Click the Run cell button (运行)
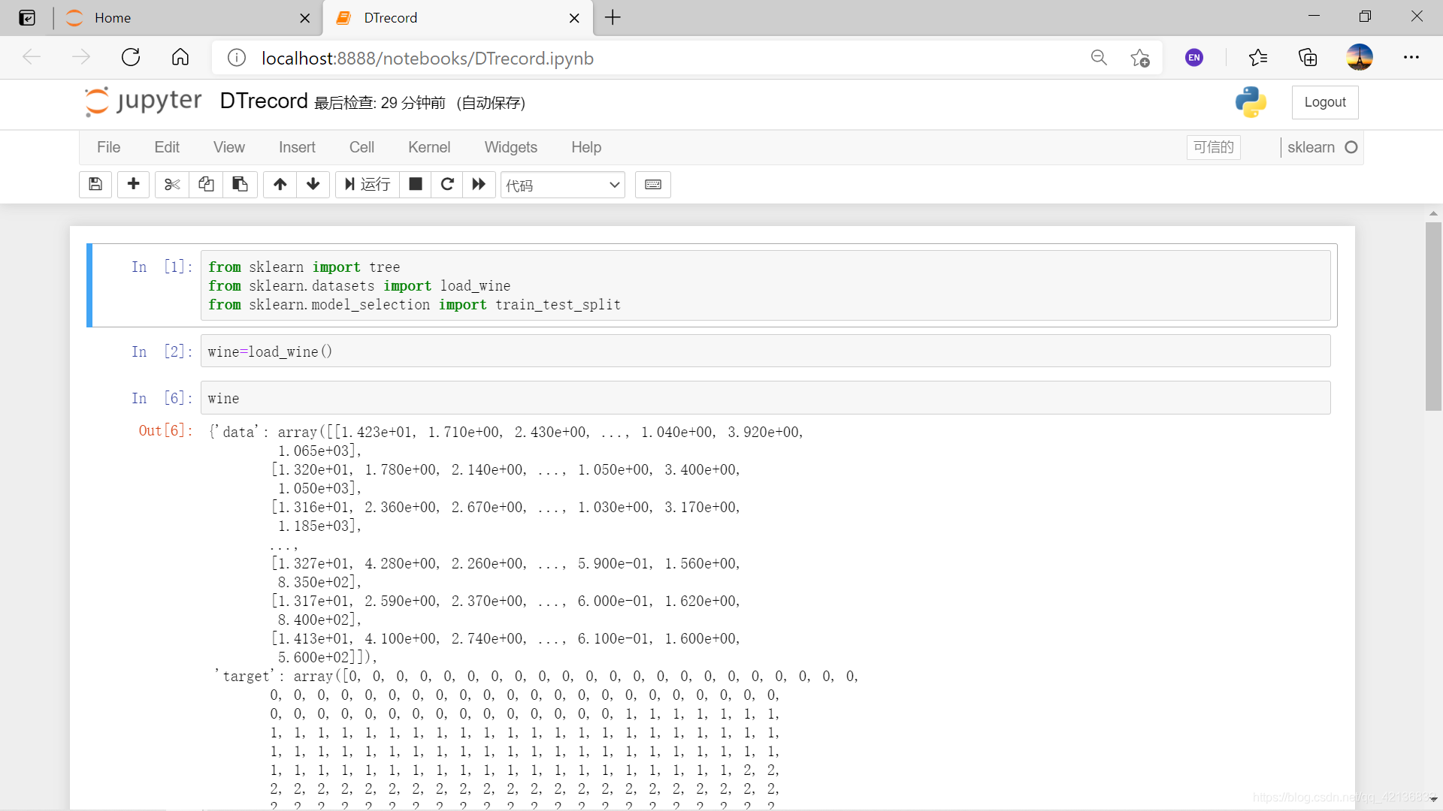 pyautogui.click(x=366, y=184)
